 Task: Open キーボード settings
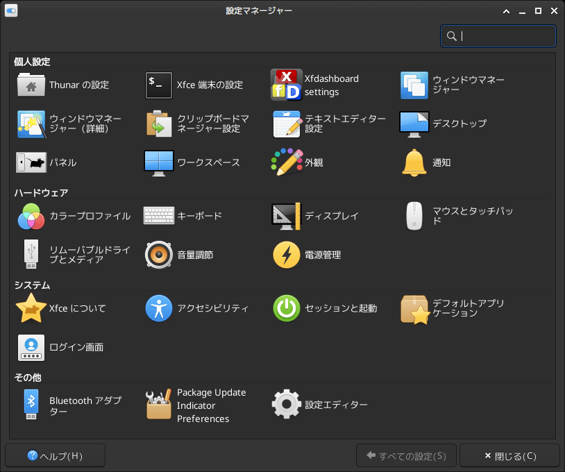click(x=158, y=217)
